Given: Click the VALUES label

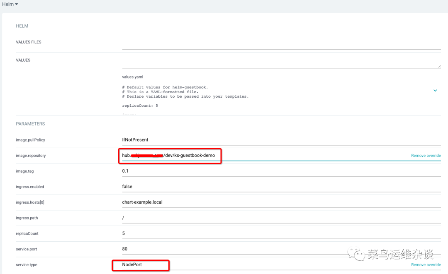Looking at the screenshot, I should (23, 60).
